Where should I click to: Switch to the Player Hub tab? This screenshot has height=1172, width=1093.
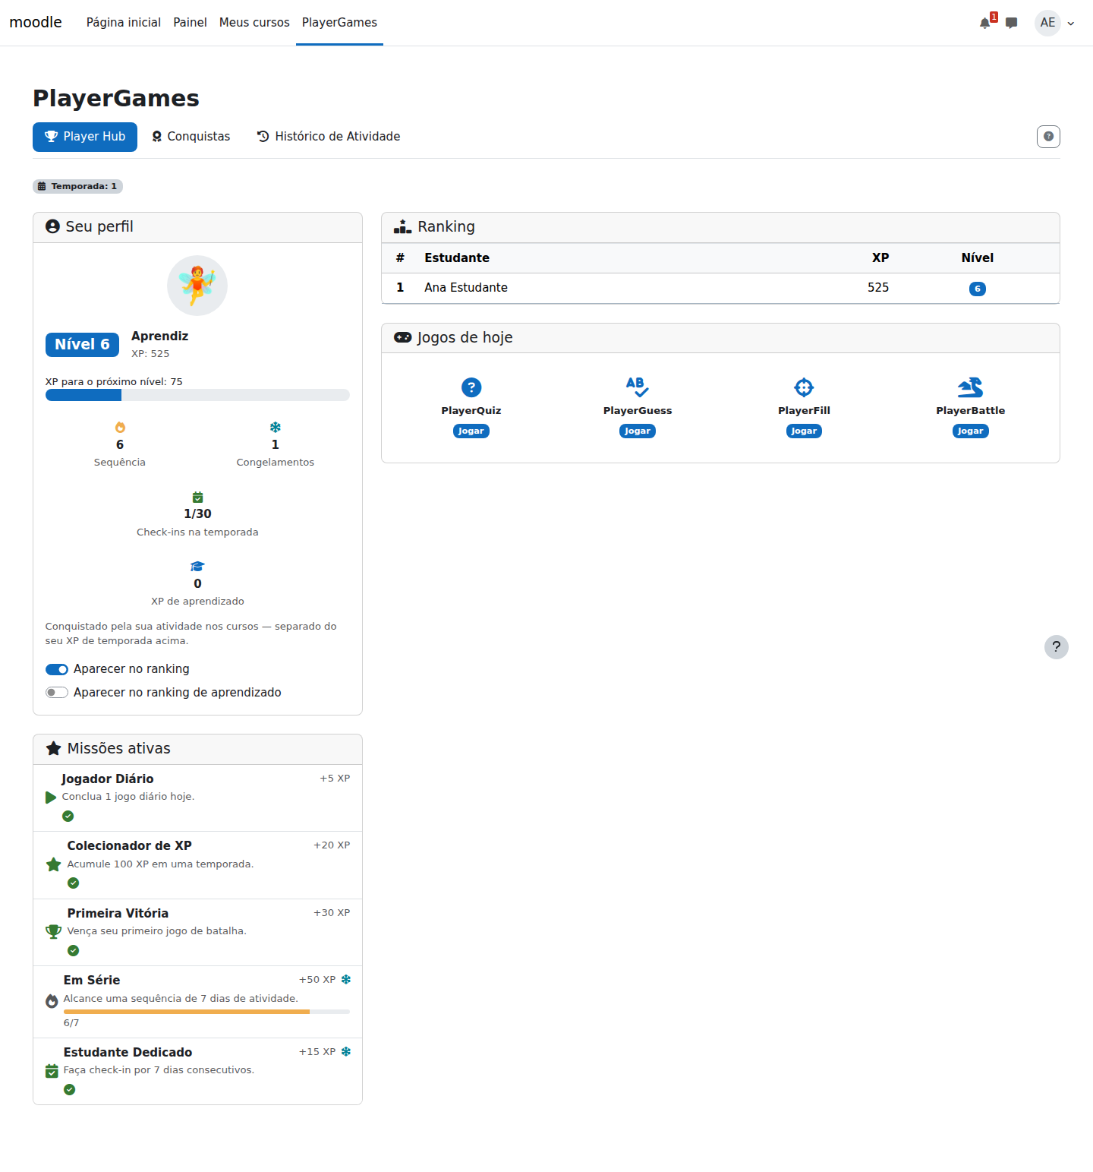pos(85,137)
